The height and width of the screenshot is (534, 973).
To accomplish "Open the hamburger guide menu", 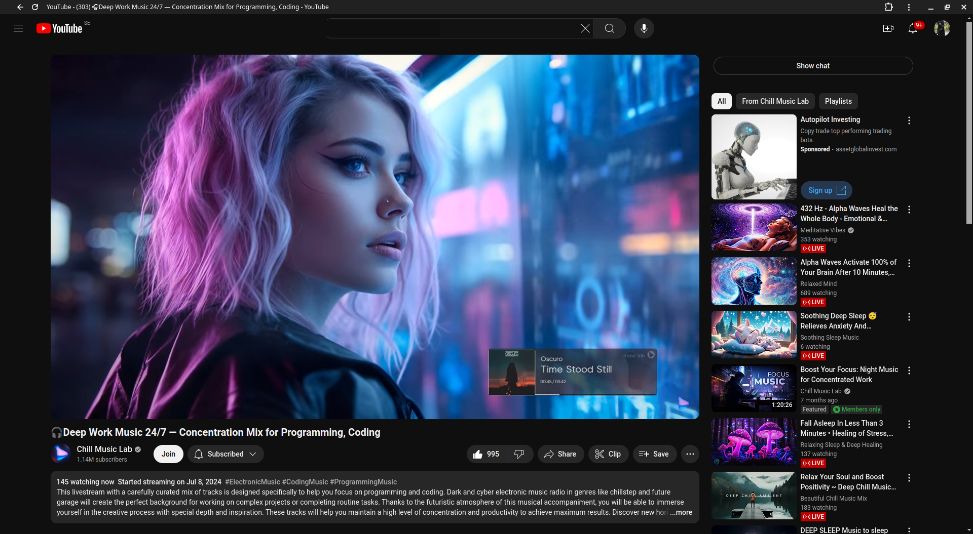I will [x=18, y=28].
